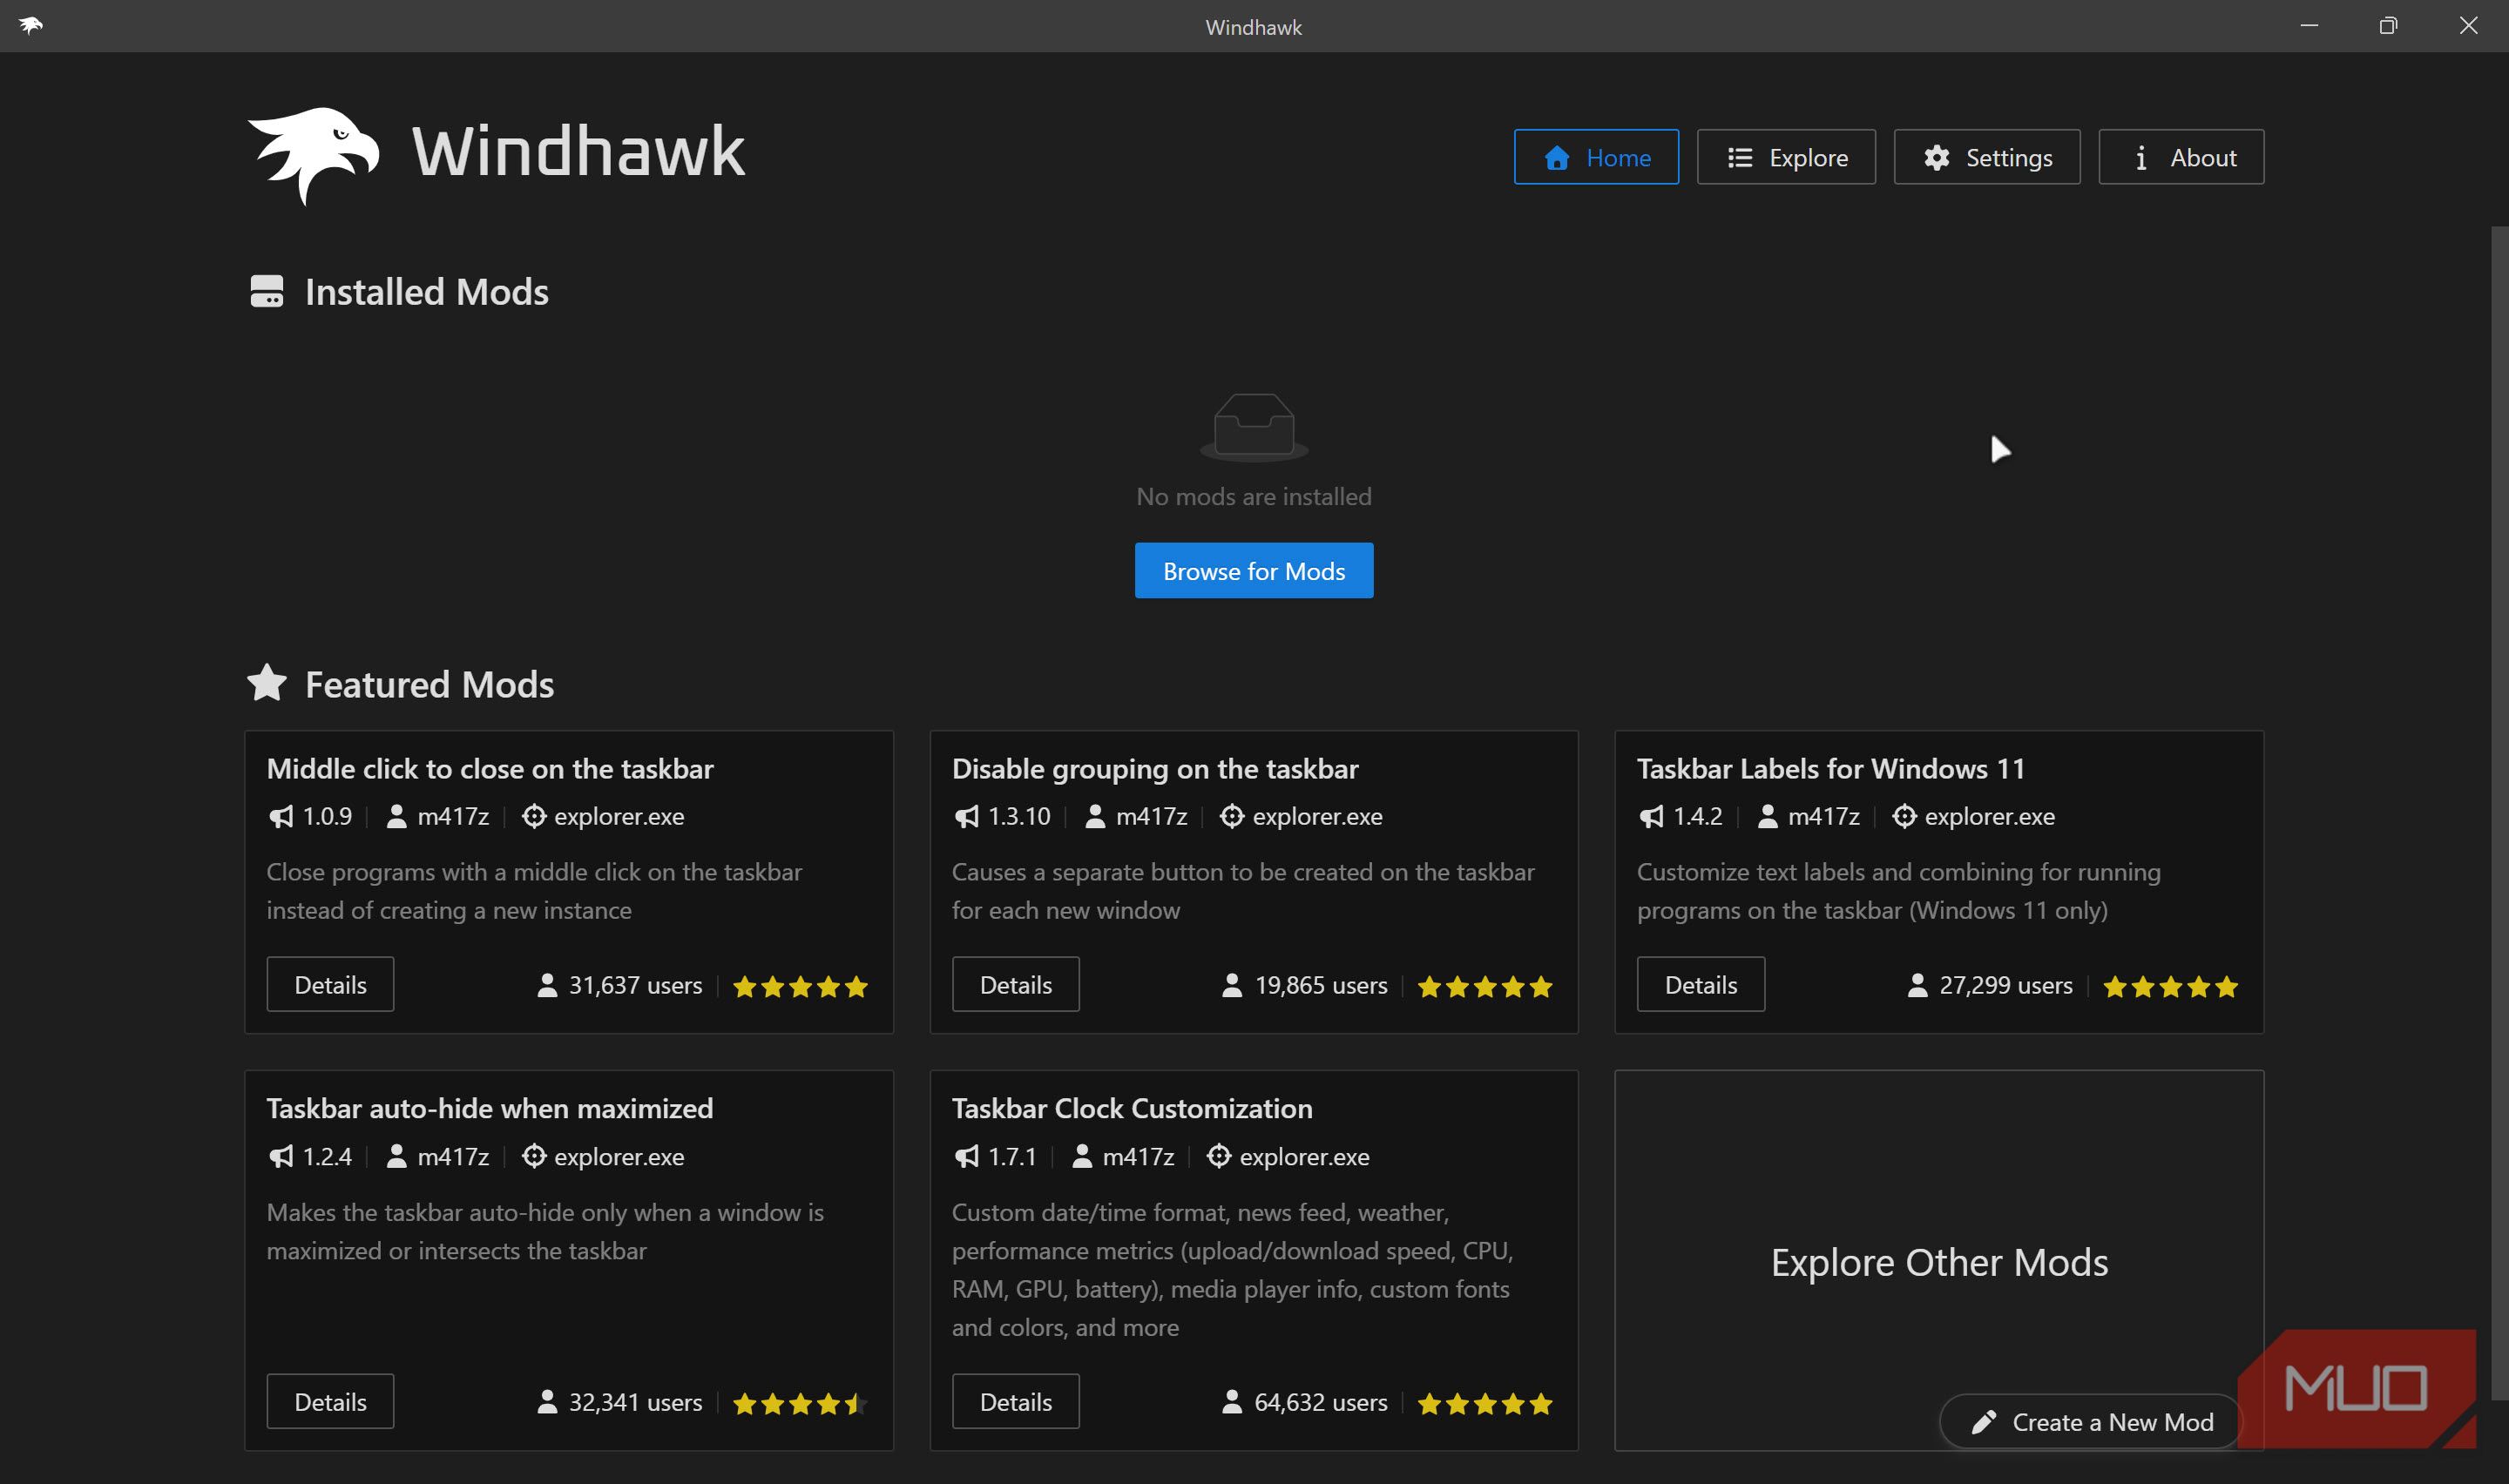The width and height of the screenshot is (2509, 1484).
Task: Click the "19,865 users" count
Action: pyautogui.click(x=1321, y=986)
